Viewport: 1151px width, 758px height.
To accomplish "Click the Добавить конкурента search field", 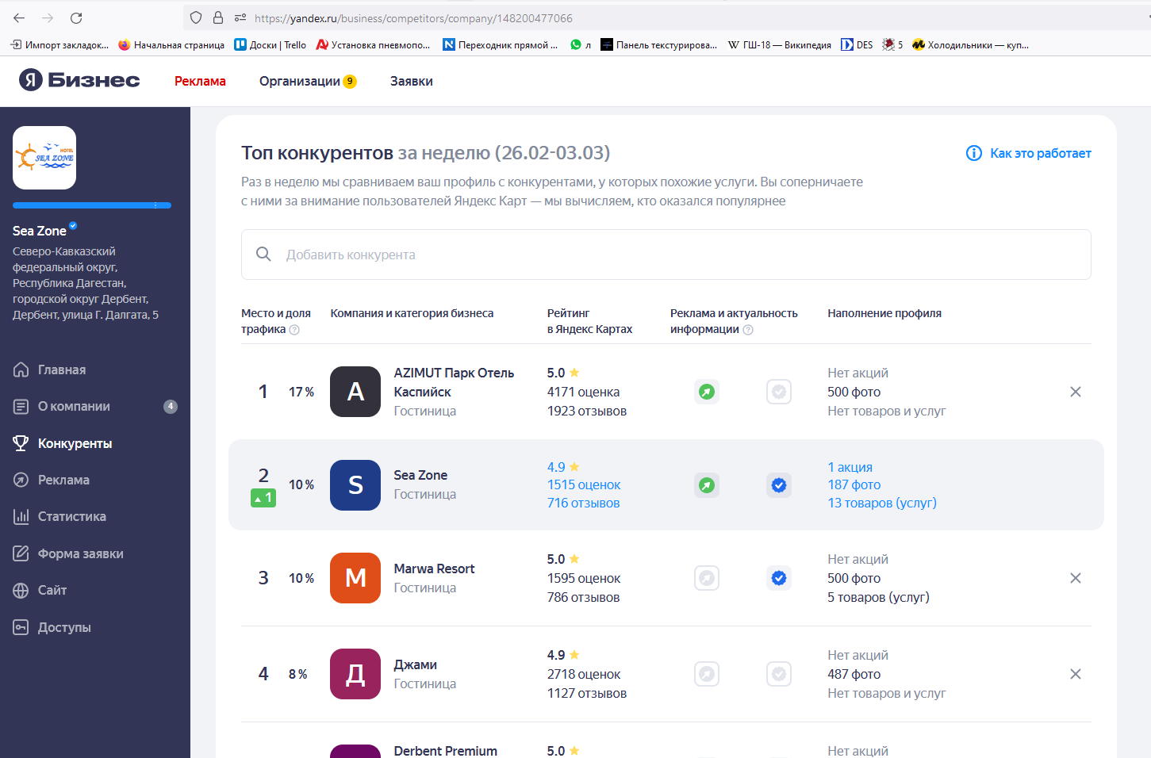I will coord(666,255).
